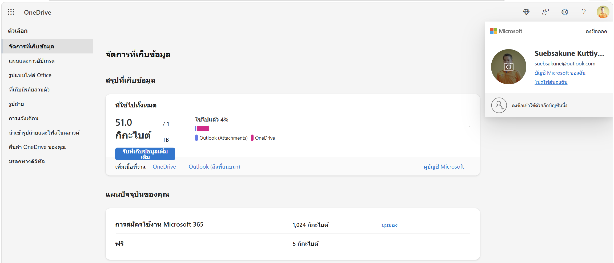Click ดูบัญชี Microsoft link
Viewport: 614px width, 263px height.
pos(444,167)
